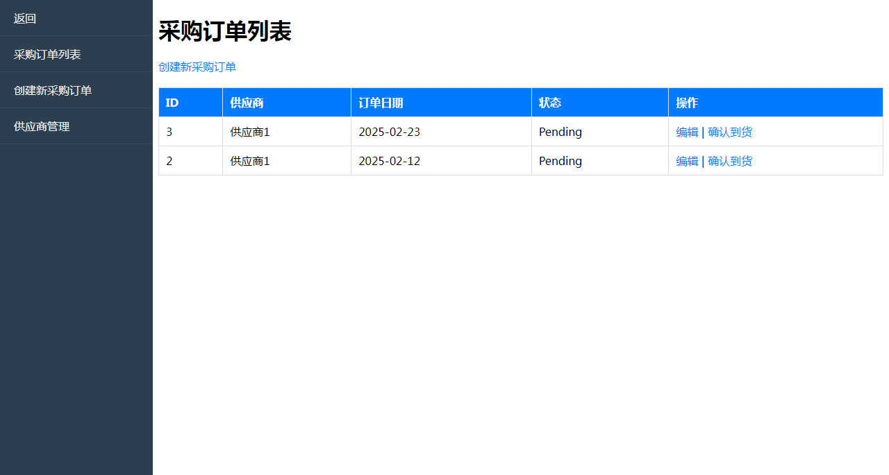Click the Pending status of order 2
The width and height of the screenshot is (889, 475).
pos(560,161)
